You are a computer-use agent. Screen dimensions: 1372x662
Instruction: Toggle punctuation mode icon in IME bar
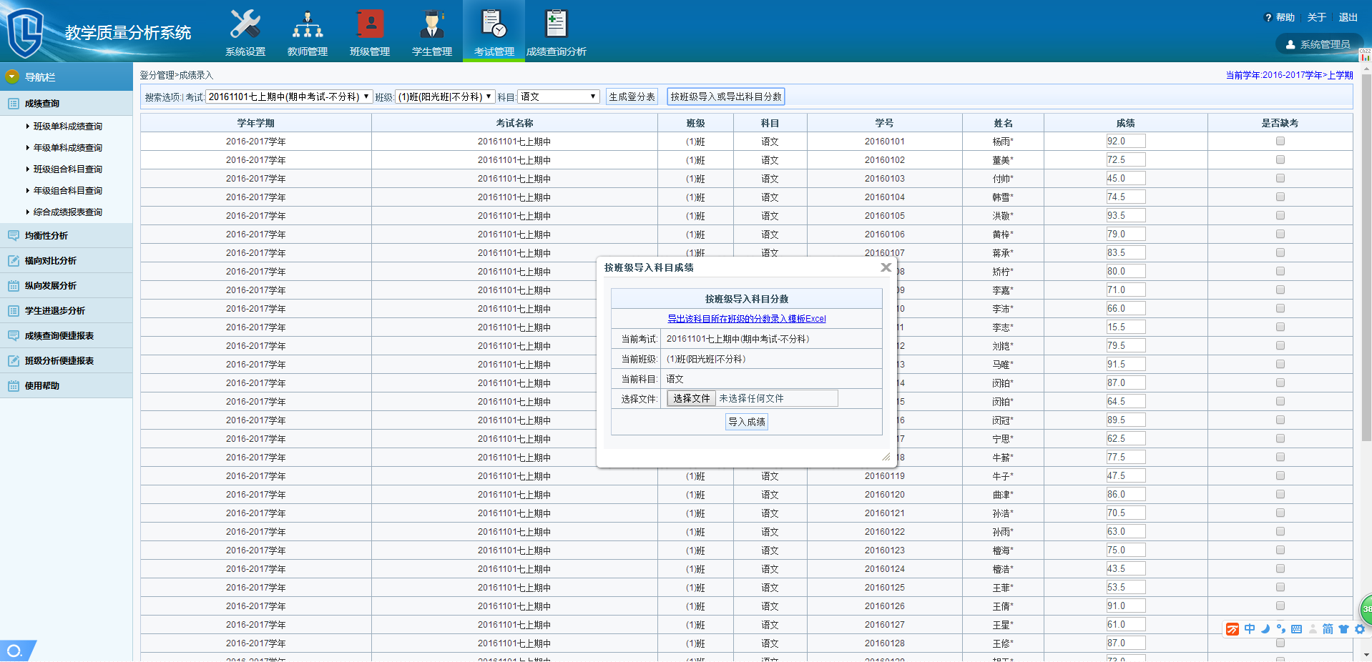[1280, 629]
